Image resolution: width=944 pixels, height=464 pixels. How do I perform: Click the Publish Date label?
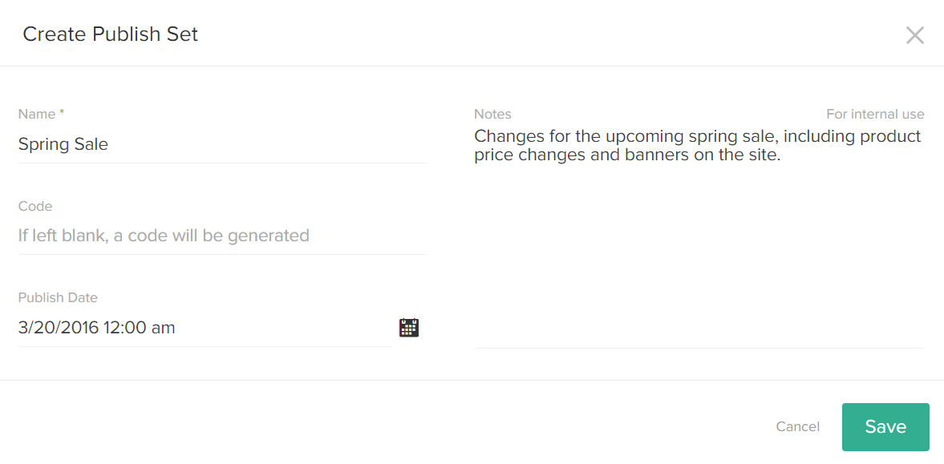[x=58, y=297]
